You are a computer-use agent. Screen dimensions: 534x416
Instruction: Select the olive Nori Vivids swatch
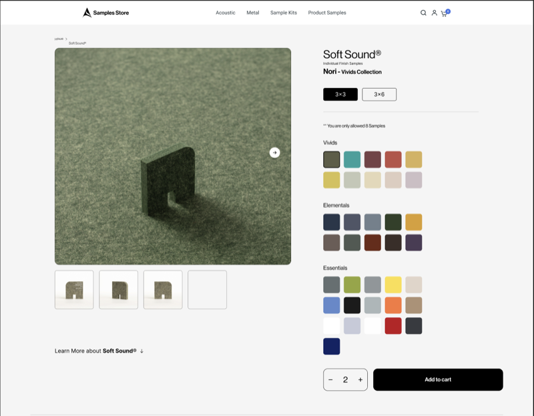331,160
